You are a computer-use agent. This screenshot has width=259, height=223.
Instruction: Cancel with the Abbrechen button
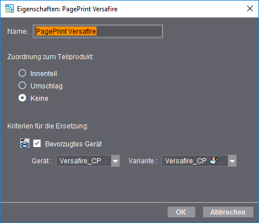(x=228, y=212)
